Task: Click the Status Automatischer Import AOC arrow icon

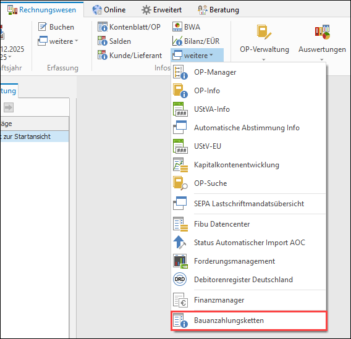Action: [x=180, y=243]
